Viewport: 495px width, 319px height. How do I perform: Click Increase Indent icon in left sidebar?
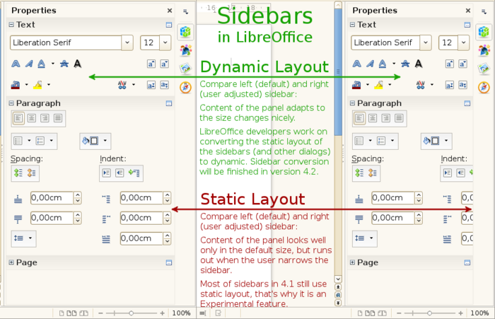[106, 172]
